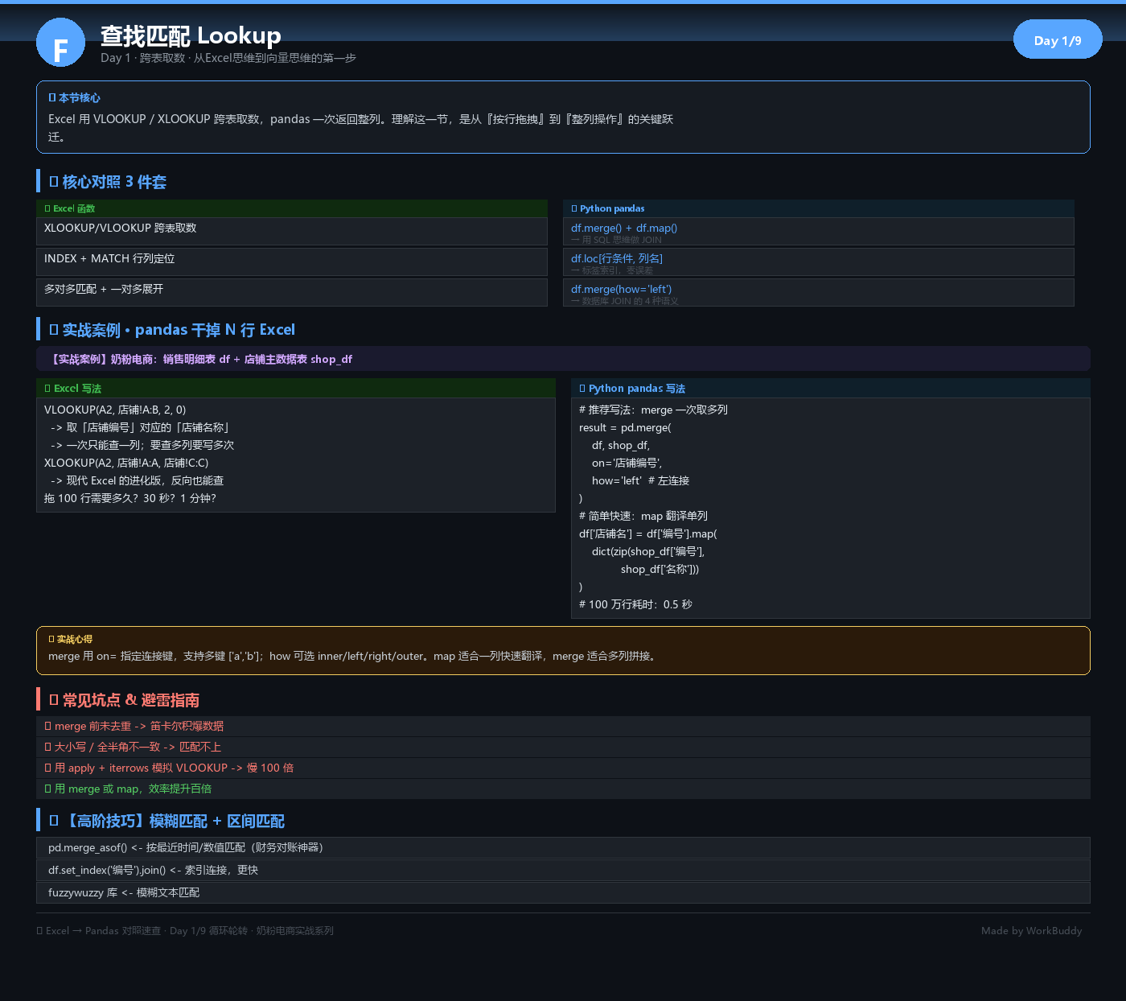The image size is (1126, 1001).
Task: Click the Made by WorkBuddy footer text
Action: 1032,930
